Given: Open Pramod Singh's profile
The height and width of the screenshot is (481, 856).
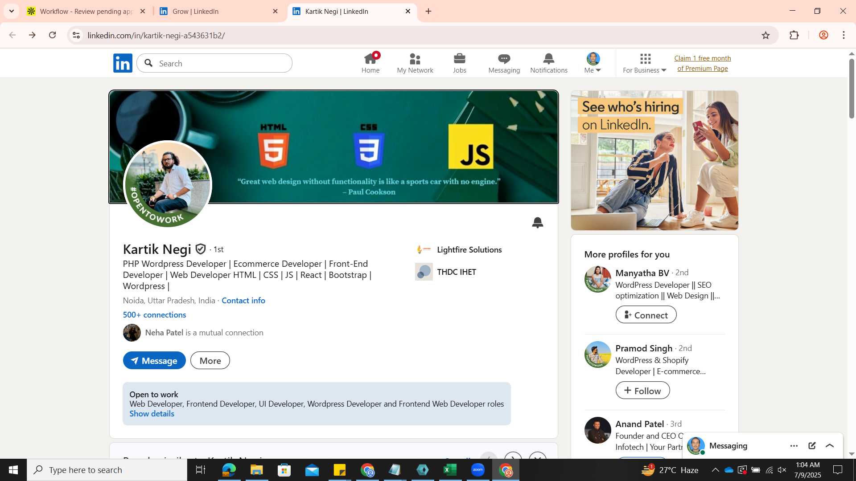Looking at the screenshot, I should pos(644,348).
